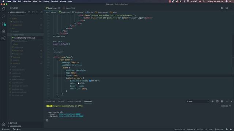
Task: Click the #fff white color swatch
Action: coord(79,83)
